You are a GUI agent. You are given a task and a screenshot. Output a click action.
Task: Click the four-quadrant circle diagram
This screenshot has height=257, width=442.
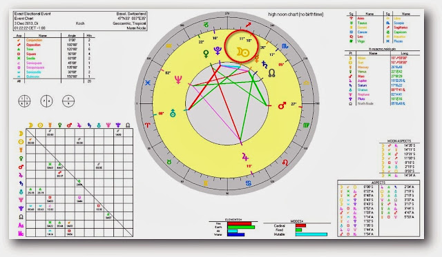point(25,101)
